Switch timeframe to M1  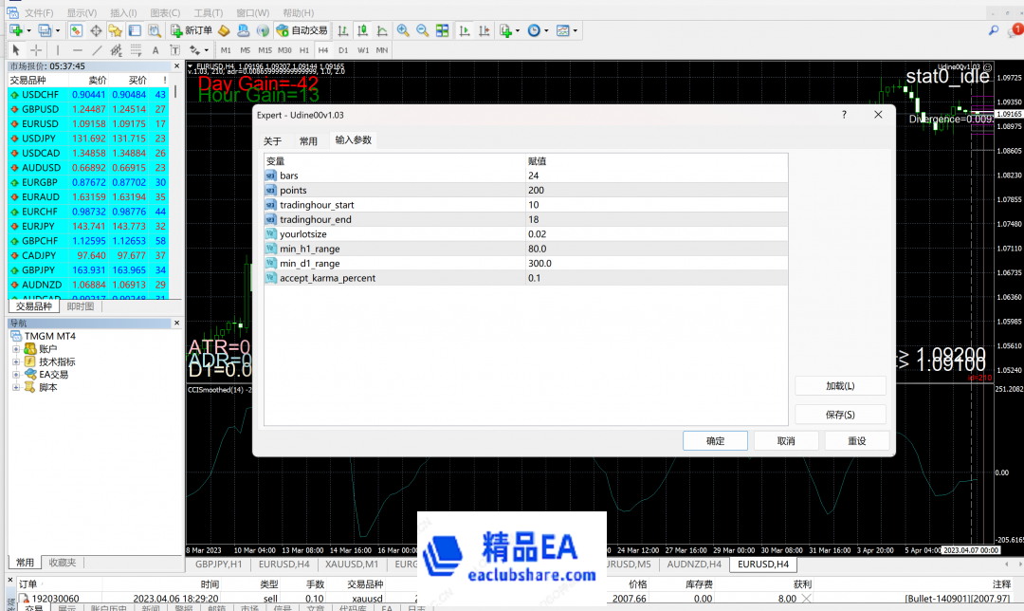226,50
